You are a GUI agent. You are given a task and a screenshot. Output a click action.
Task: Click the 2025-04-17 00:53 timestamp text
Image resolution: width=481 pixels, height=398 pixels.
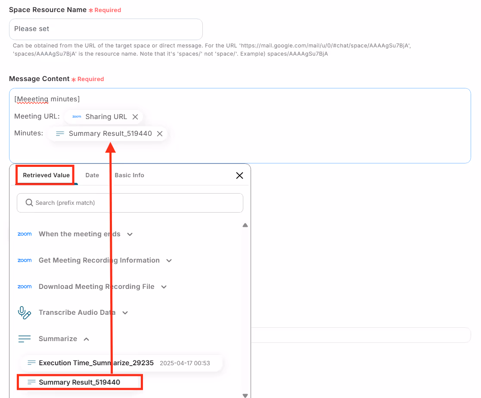(185, 364)
